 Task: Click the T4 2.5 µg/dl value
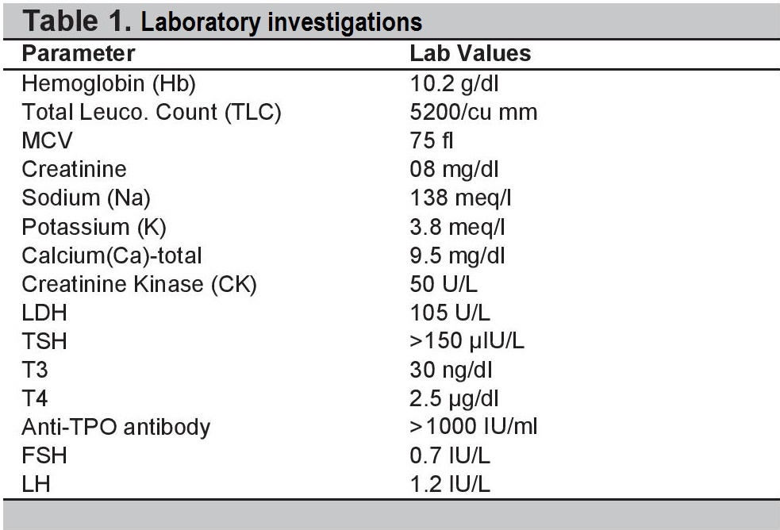pos(454,399)
